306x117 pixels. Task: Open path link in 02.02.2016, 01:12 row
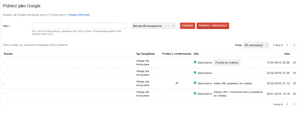[x=4, y=83]
